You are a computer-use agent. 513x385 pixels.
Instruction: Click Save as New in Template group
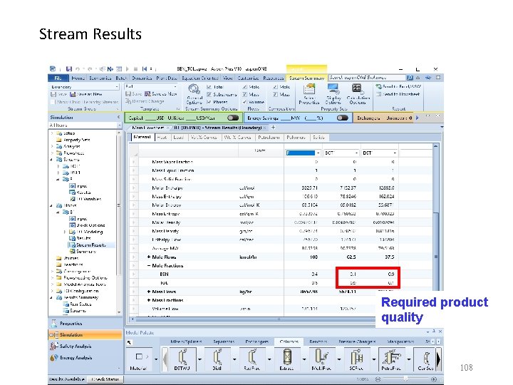coord(160,94)
